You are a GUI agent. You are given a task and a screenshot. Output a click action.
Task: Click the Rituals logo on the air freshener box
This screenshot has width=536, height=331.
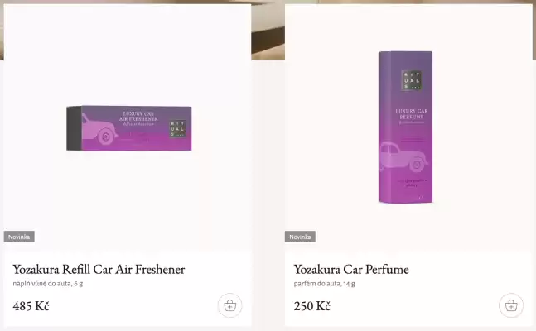pos(178,129)
